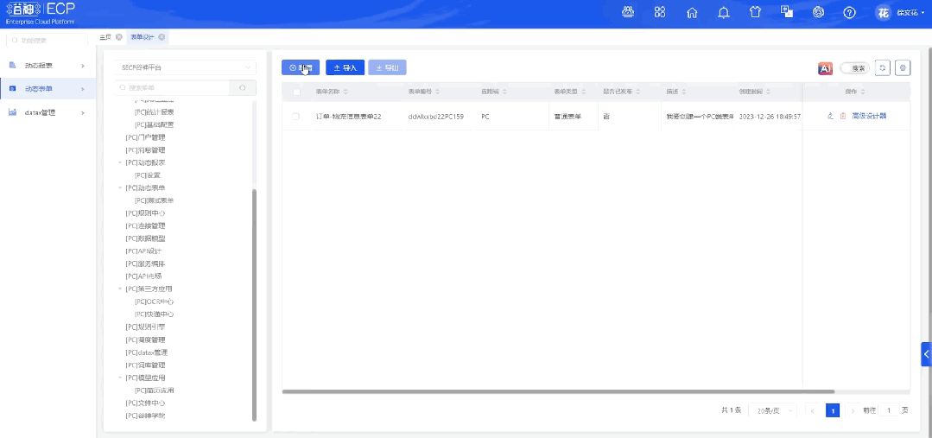Click the blue 新增 button
Viewport: 932px width, 438px height.
(301, 67)
